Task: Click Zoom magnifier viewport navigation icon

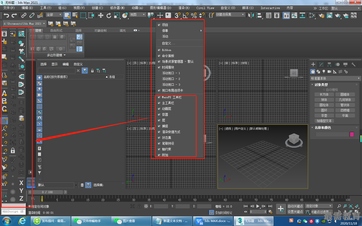Action: pyautogui.click(x=339, y=206)
